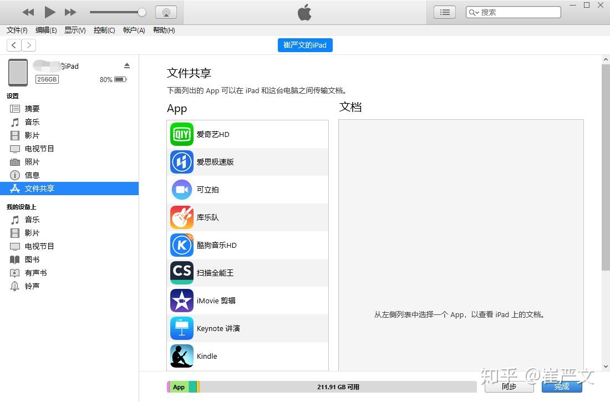
Task: Click the Kindle app icon
Action: pos(182,356)
